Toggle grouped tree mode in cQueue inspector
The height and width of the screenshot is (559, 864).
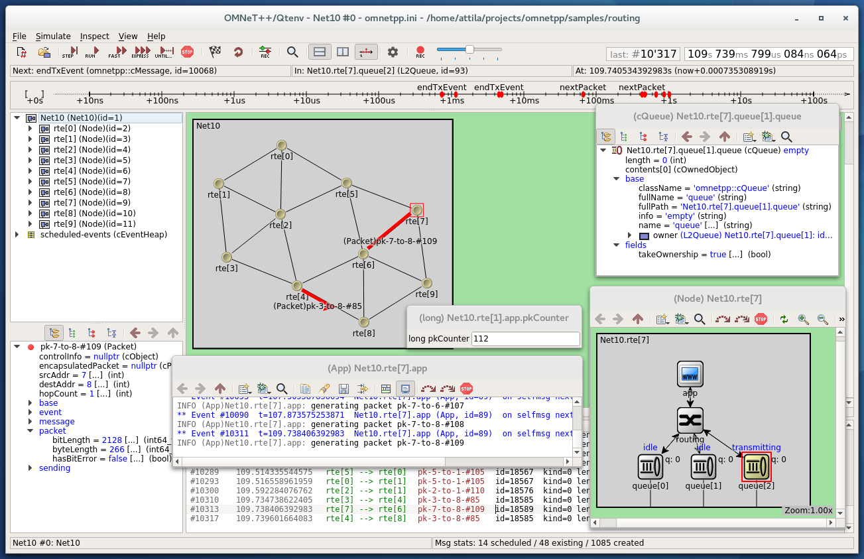coord(605,137)
